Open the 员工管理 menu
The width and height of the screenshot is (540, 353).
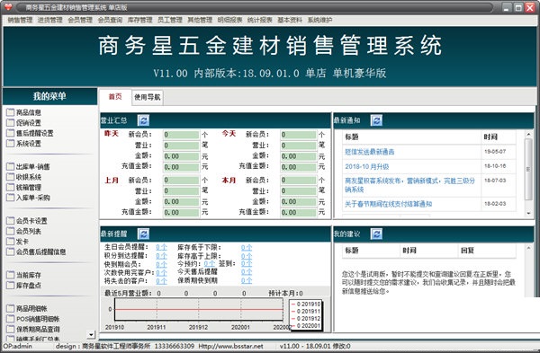(170, 20)
